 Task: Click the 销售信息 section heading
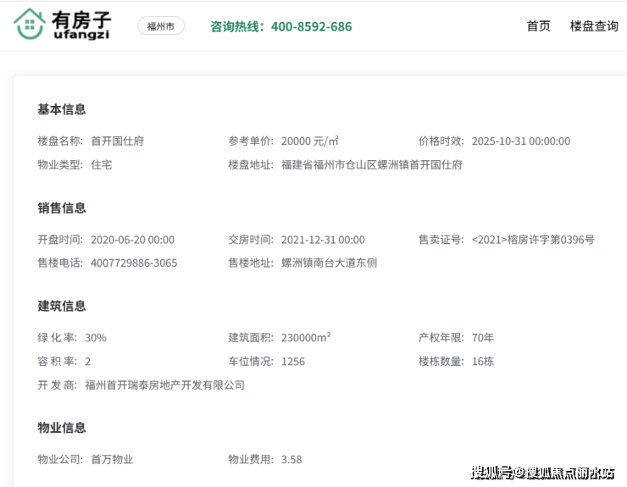click(x=62, y=208)
